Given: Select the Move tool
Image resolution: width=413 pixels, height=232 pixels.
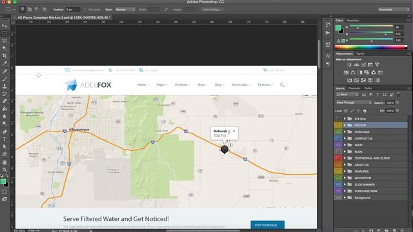Looking at the screenshot, I should (x=5, y=26).
